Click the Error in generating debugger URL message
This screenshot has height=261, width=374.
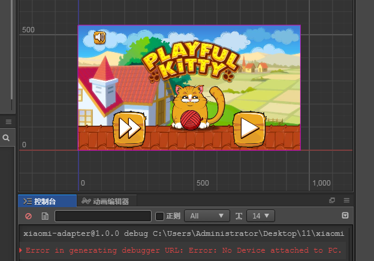183,250
